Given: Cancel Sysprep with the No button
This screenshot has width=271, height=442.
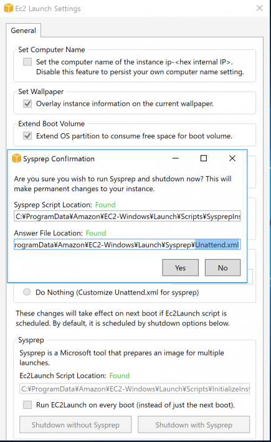Looking at the screenshot, I should pyautogui.click(x=223, y=268).
